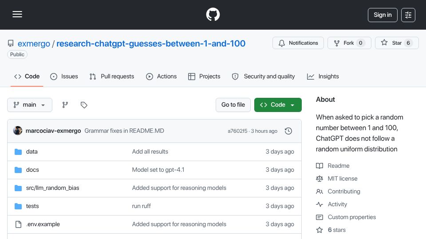This screenshot has width=426, height=239.
Task: View branches via the branch icon
Action: coord(65,105)
